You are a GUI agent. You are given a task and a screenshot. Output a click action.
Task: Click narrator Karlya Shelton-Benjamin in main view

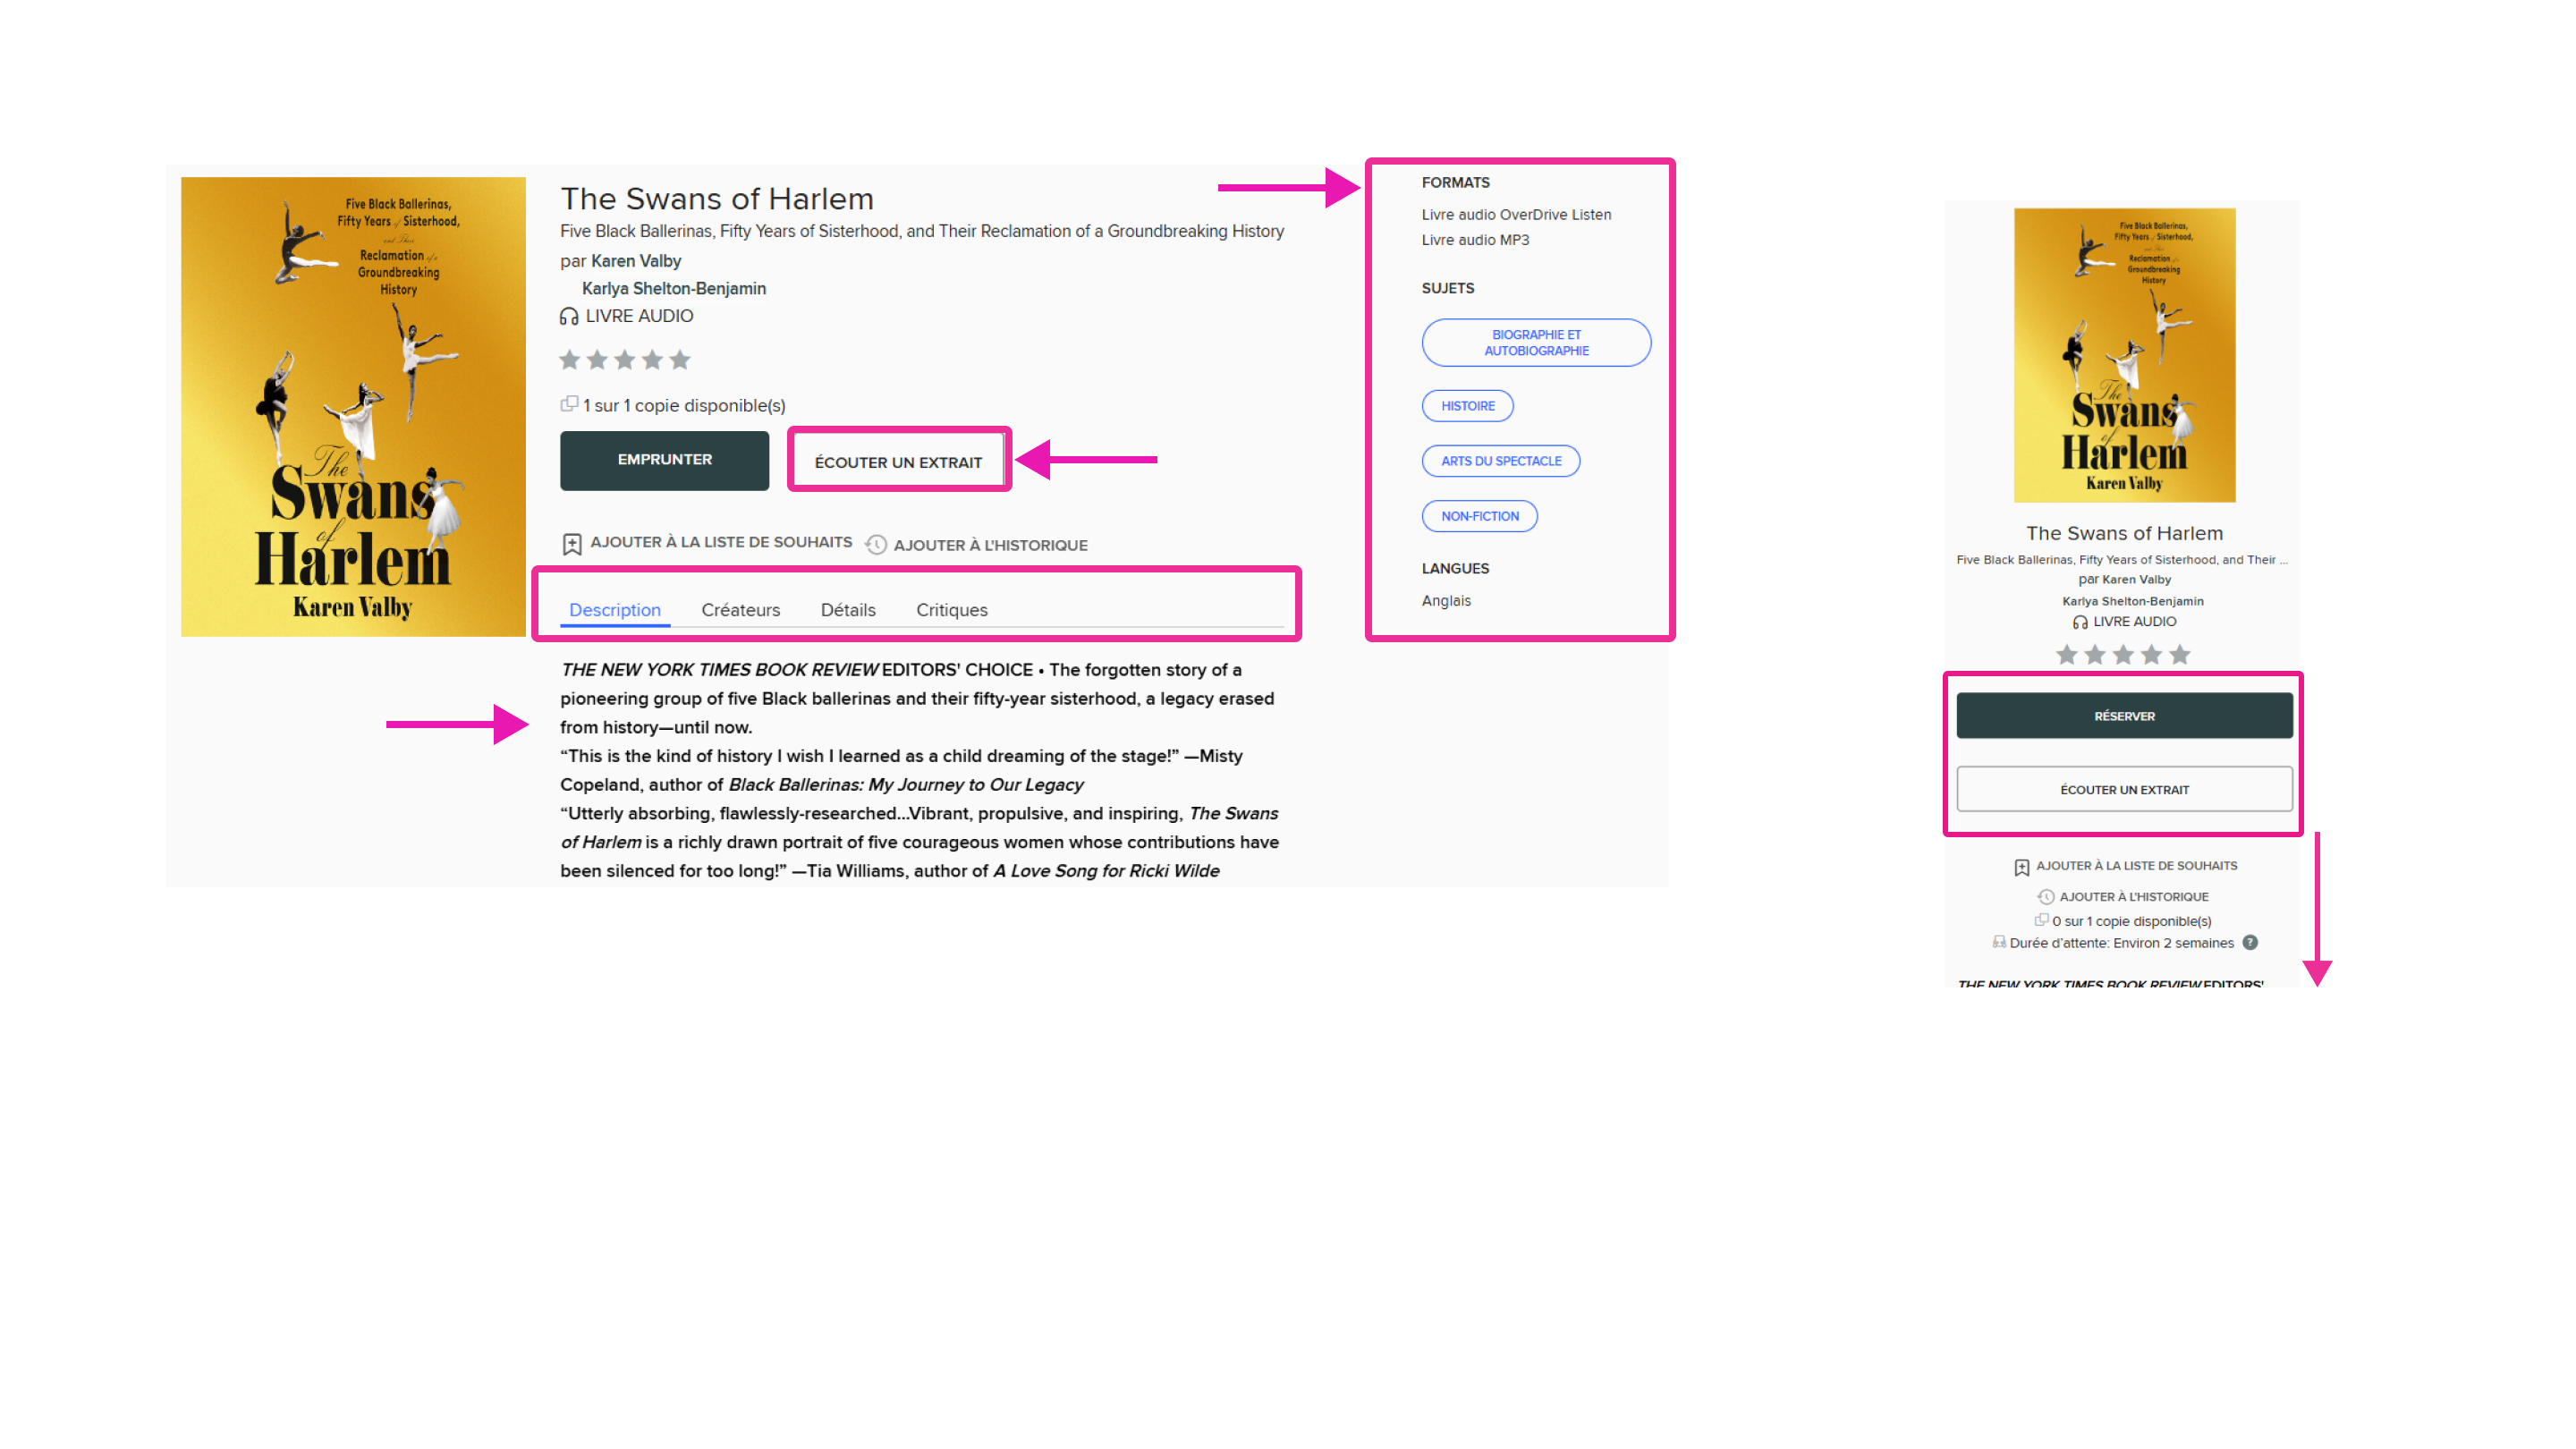coord(674,288)
